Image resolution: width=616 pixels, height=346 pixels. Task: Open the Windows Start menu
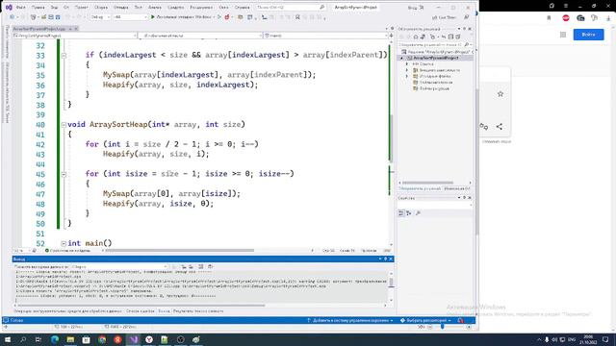[7, 339]
